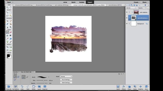Launch the Organizer
The image size is (163, 91).
[45, 87]
